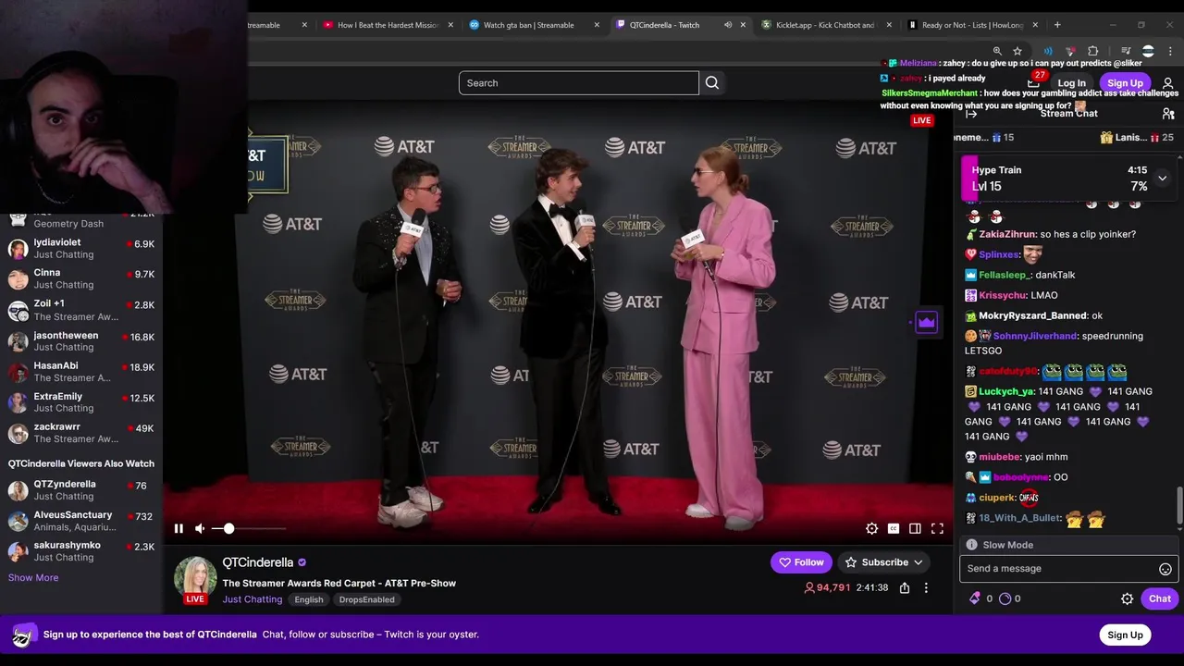Viewport: 1184px width, 666px height.
Task: Open chat settings gear icon
Action: (1127, 598)
